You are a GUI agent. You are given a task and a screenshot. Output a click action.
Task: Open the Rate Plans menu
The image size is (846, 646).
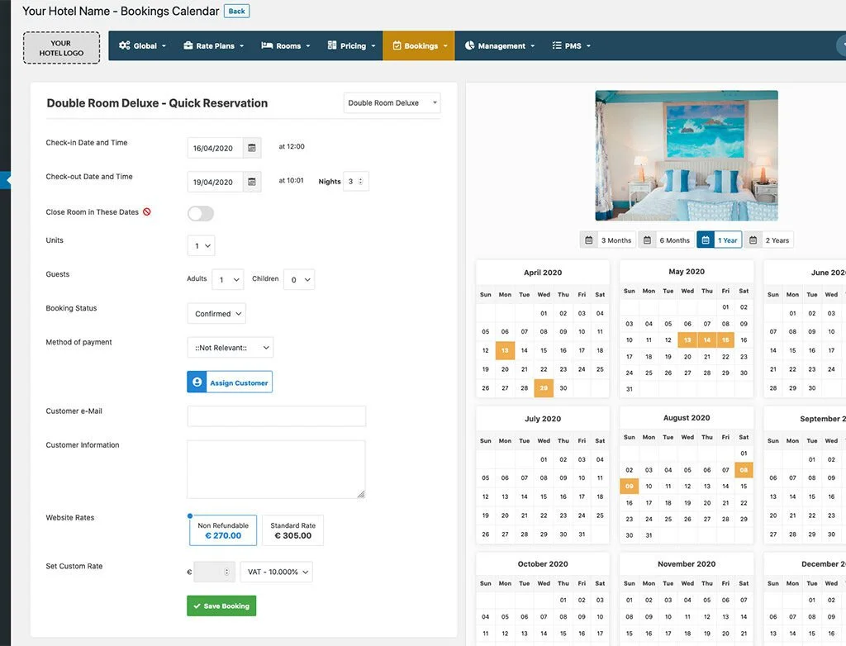[214, 46]
